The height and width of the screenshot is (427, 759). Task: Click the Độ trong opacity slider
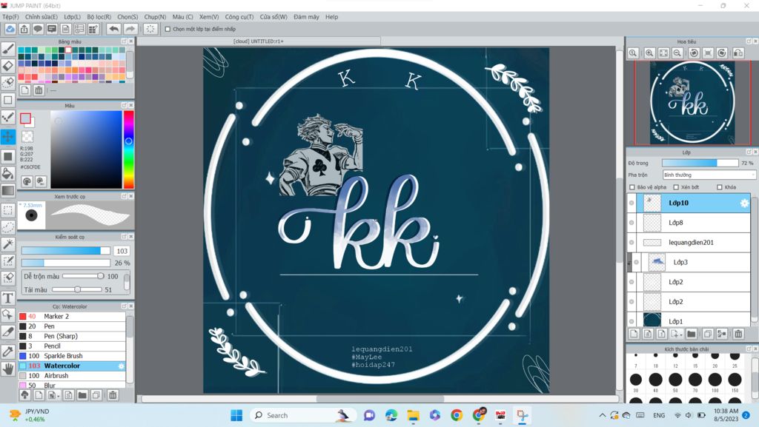click(700, 163)
